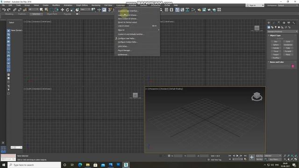
Task: Open the Workspaces Default dropdown
Action: click(x=288, y=5)
